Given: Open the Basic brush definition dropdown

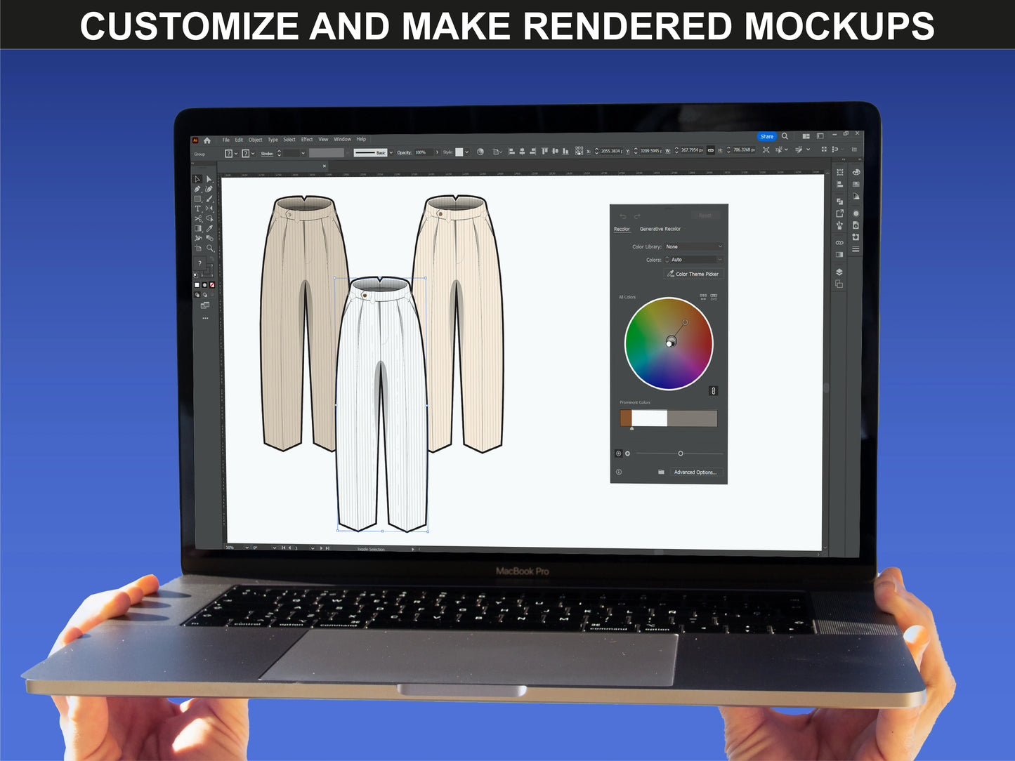Looking at the screenshot, I should click(x=391, y=152).
